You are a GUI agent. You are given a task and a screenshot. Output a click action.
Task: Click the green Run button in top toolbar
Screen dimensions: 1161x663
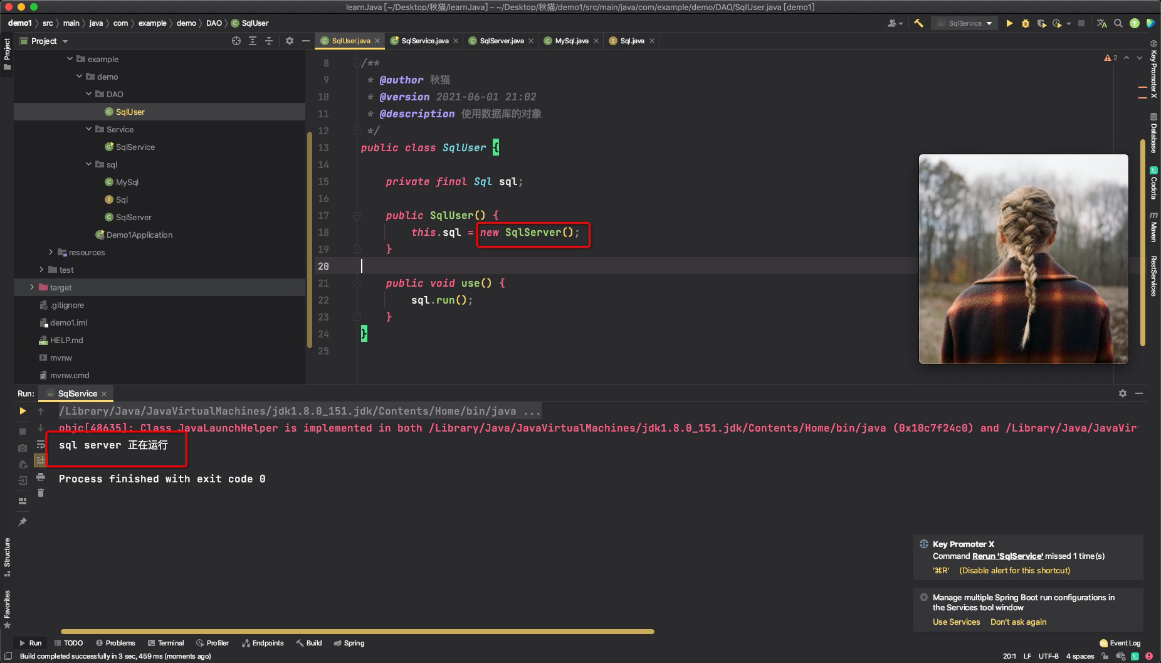[1009, 23]
